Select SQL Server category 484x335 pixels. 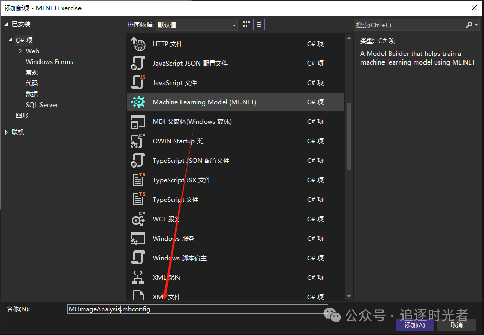(x=42, y=105)
